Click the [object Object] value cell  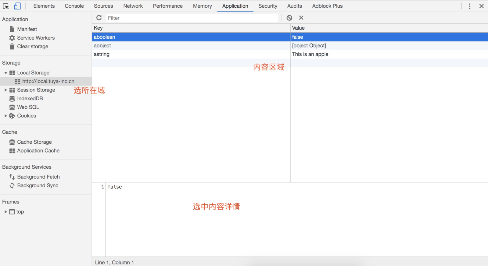point(389,46)
